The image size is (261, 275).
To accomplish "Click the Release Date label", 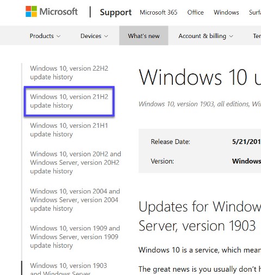I will [170, 142].
